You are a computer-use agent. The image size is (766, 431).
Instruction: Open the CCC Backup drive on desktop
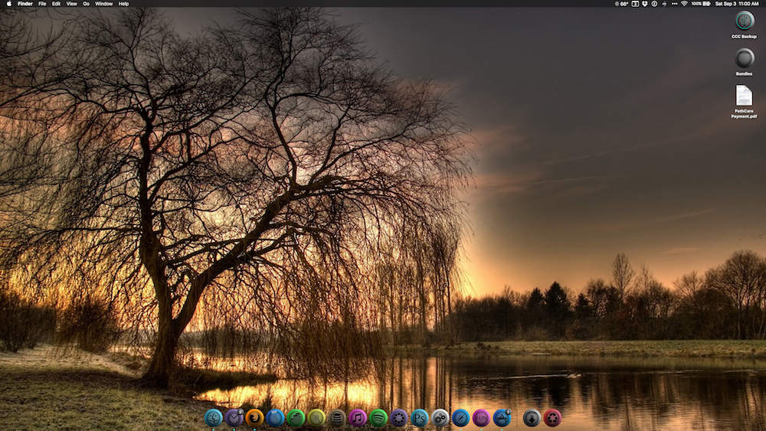[745, 21]
